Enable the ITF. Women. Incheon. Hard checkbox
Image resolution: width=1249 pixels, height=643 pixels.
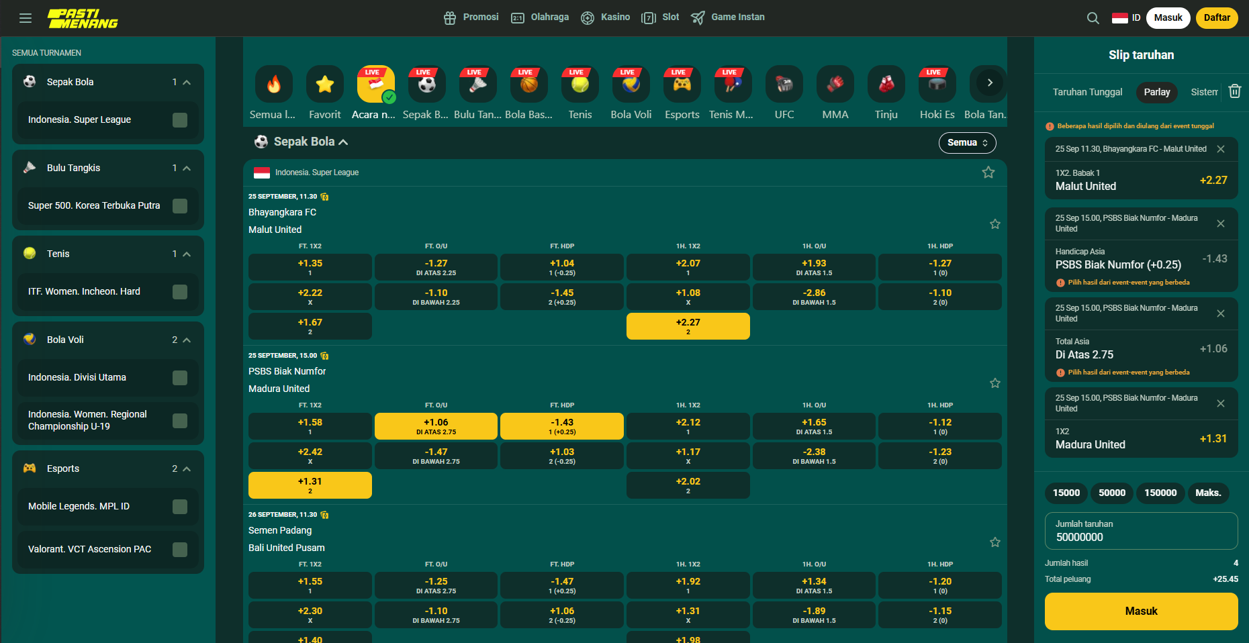(180, 292)
